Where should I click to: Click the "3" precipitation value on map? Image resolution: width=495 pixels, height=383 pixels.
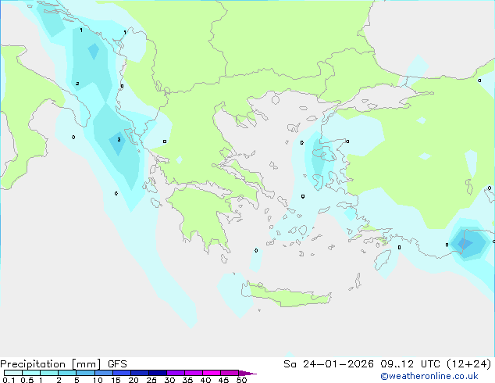tap(119, 139)
